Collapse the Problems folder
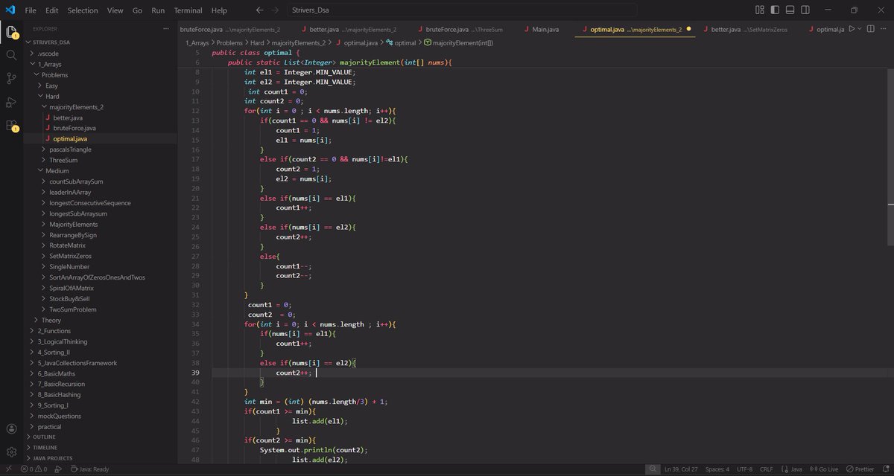This screenshot has width=894, height=476. point(101,75)
